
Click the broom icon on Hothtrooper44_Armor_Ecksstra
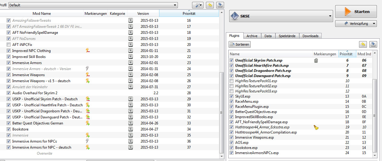point(316,127)
